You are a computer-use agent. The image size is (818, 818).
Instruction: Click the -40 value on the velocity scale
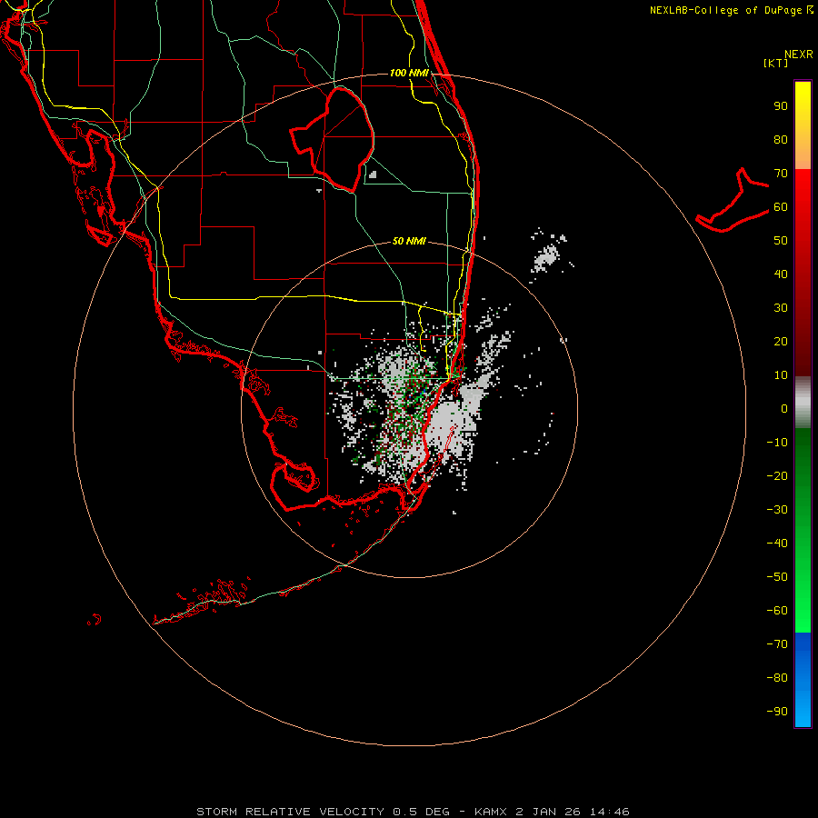click(777, 544)
